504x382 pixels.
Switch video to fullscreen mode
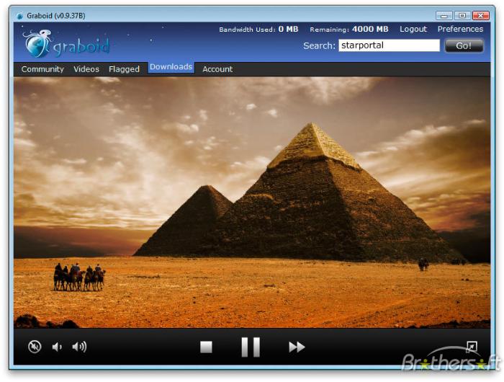[472, 347]
